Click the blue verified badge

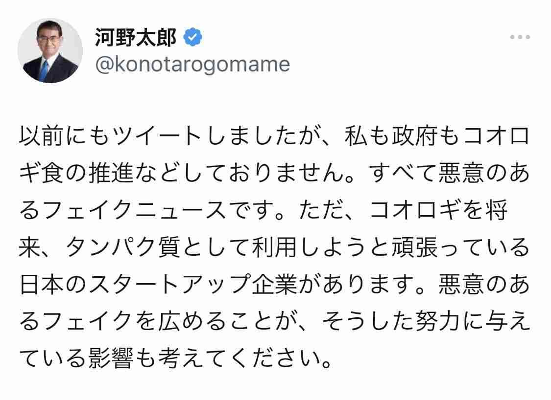pos(193,37)
